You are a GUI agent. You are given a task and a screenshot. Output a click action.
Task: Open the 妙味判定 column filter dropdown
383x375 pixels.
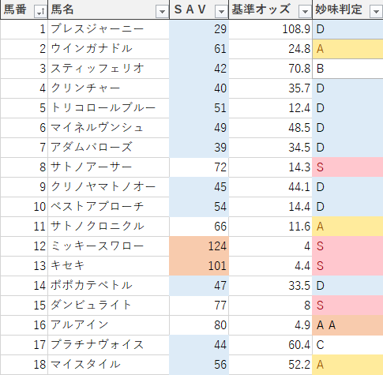[x=377, y=12]
